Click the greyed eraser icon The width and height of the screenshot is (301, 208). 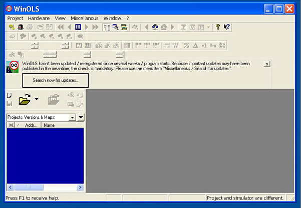tap(12, 36)
